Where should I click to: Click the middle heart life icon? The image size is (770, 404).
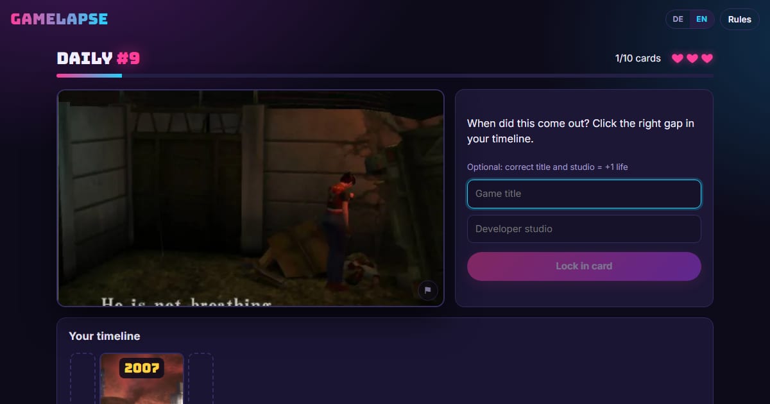pyautogui.click(x=692, y=58)
